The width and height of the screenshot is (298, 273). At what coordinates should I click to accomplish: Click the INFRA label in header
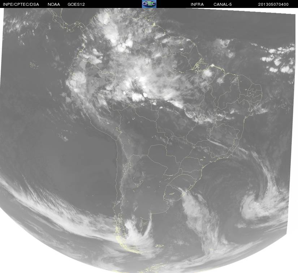[x=197, y=4]
